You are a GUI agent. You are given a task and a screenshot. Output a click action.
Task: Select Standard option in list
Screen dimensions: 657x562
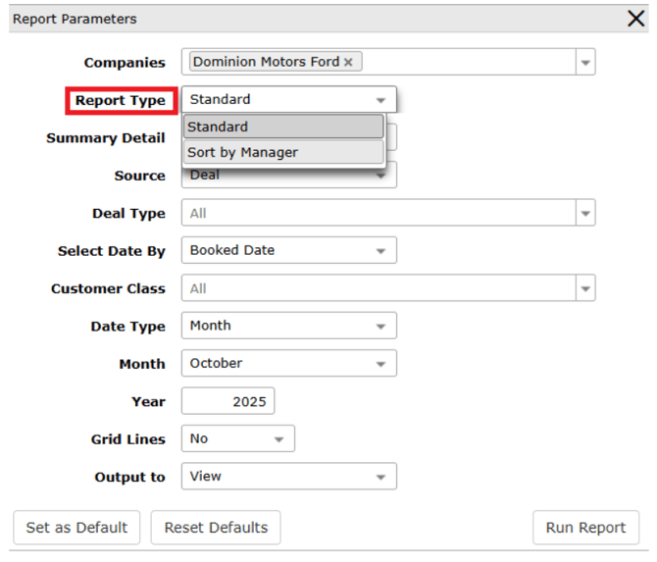[282, 127]
